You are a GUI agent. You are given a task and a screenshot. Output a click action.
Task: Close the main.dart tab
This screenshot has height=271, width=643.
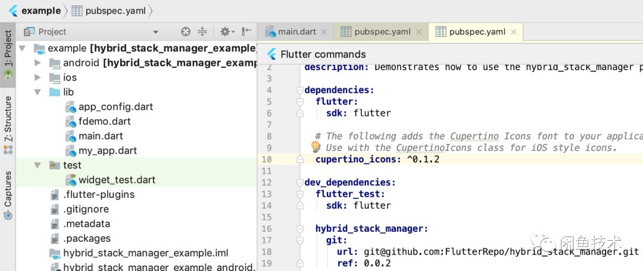(x=324, y=32)
